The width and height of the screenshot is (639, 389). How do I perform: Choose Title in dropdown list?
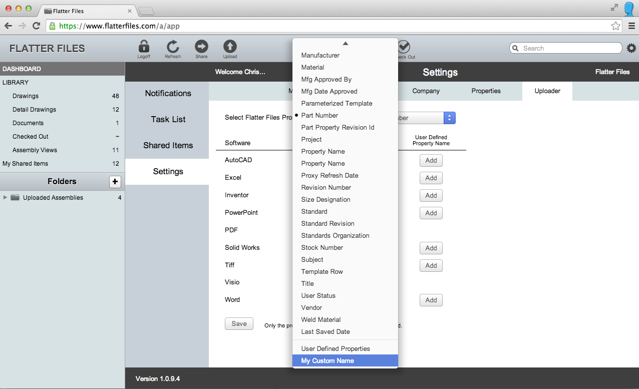(x=345, y=283)
